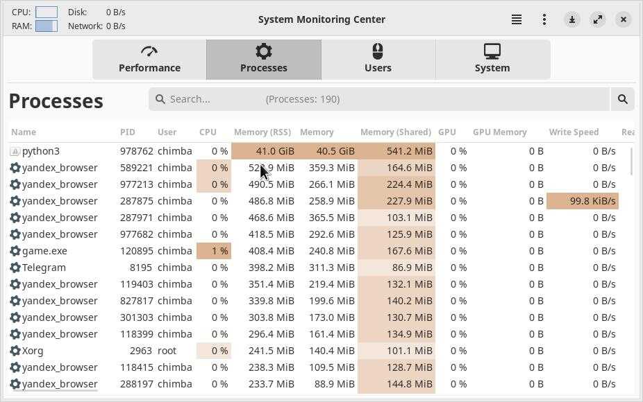The height and width of the screenshot is (402, 643).
Task: Click the Name column header
Action: 24,132
